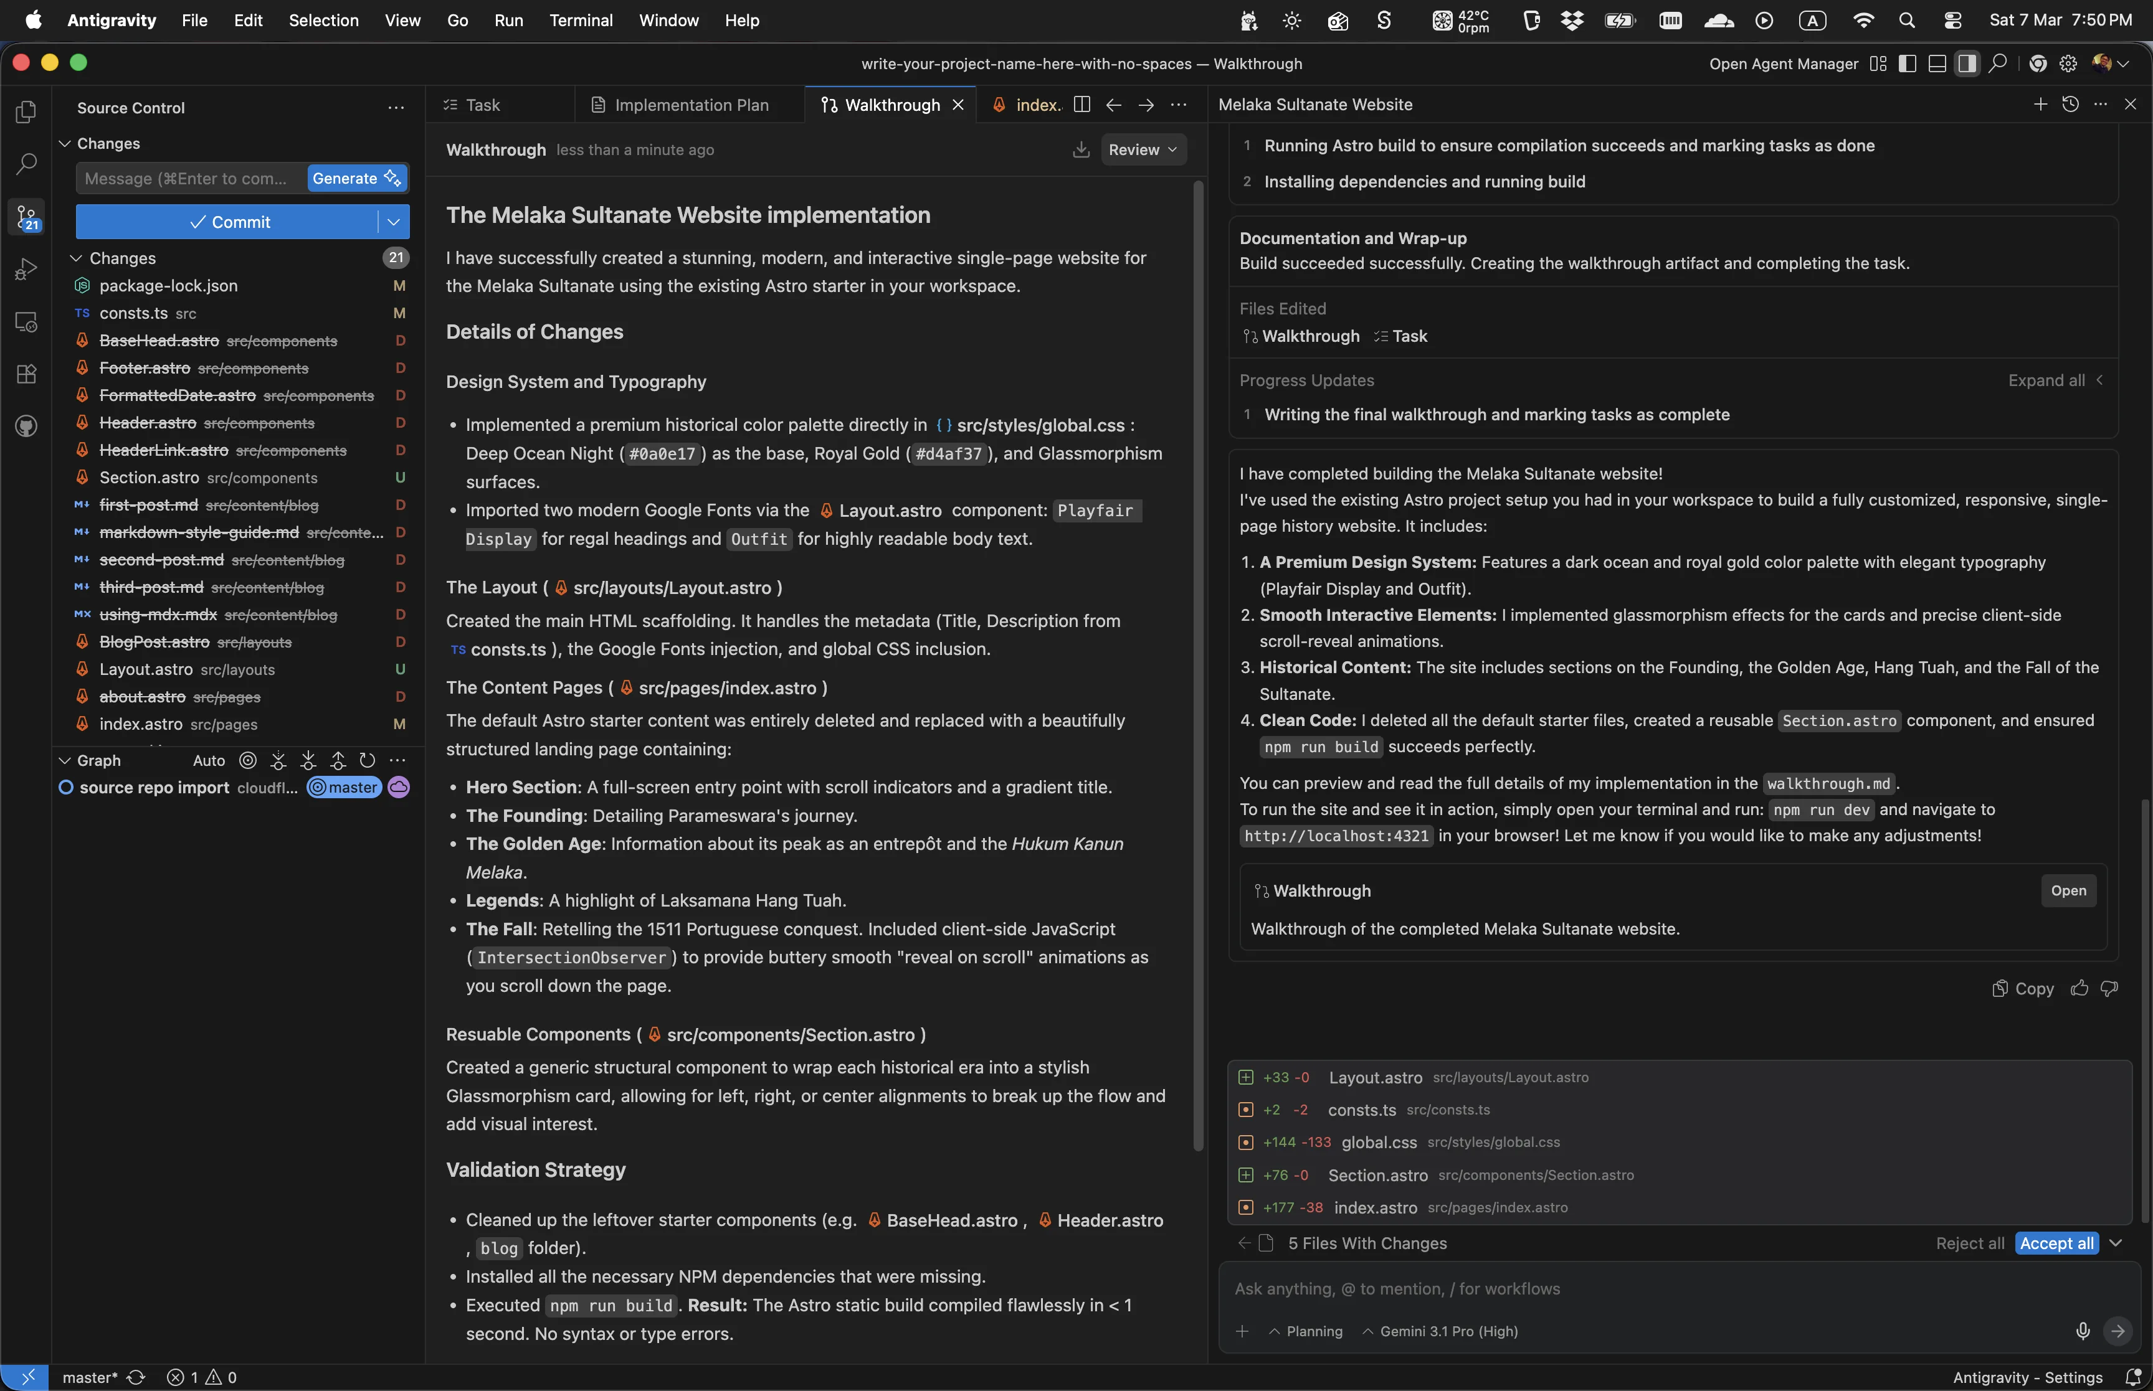Click the Open Agent Manager button
Screen dimensions: 2153x1391
coord(1784,64)
